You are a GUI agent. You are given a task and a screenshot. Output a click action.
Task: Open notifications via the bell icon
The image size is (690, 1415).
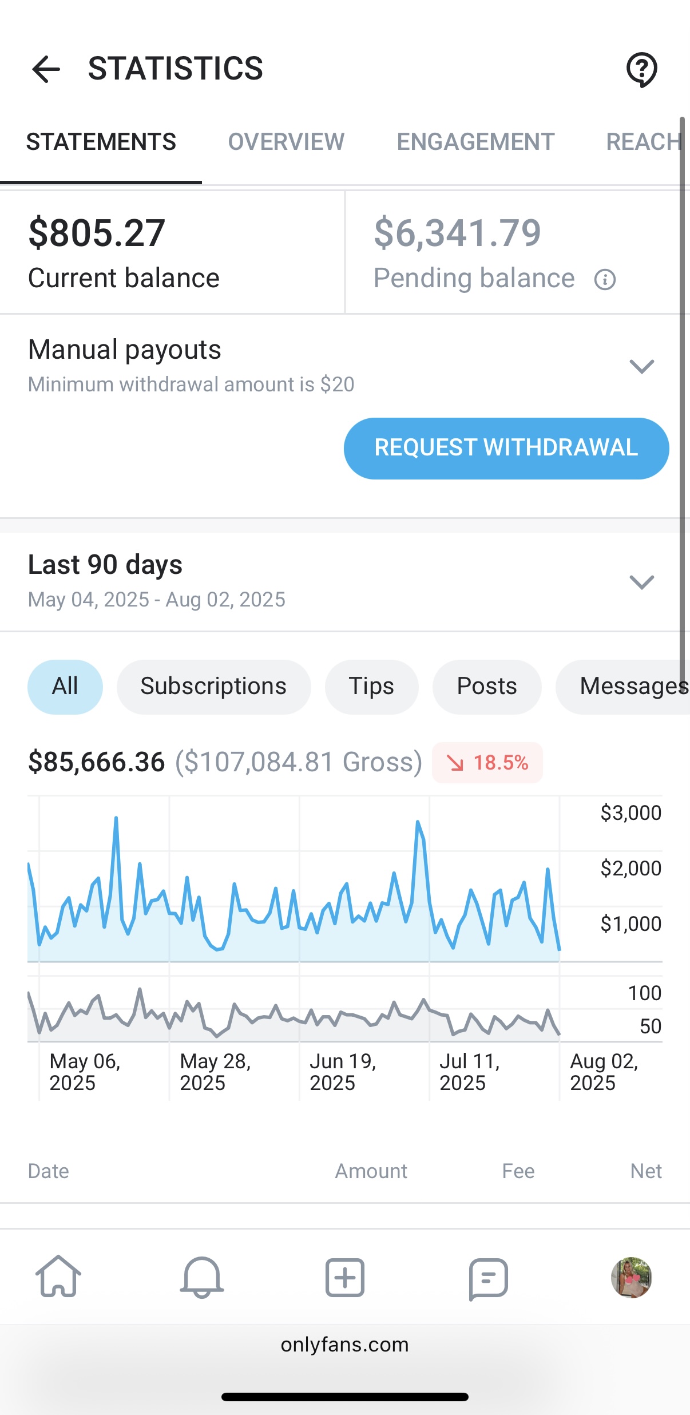coord(201,1278)
